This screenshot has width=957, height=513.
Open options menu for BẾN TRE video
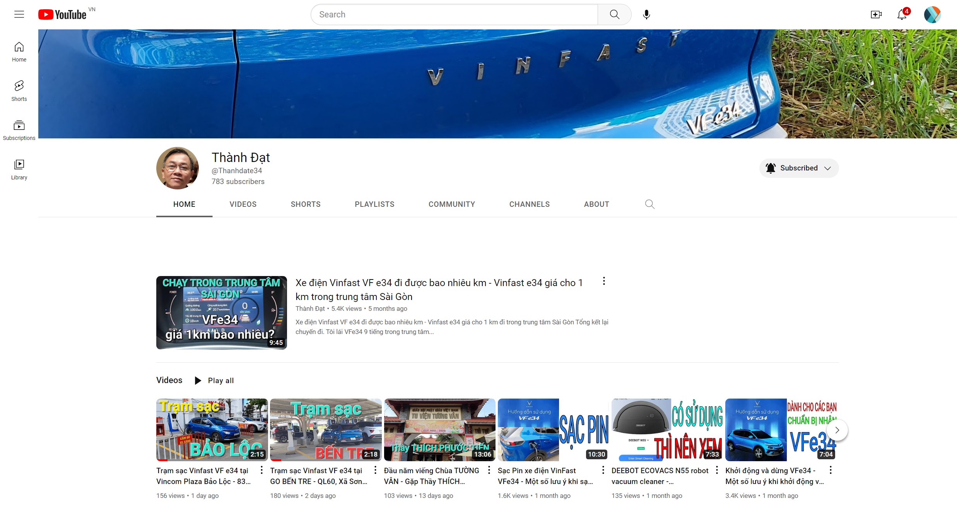375,470
